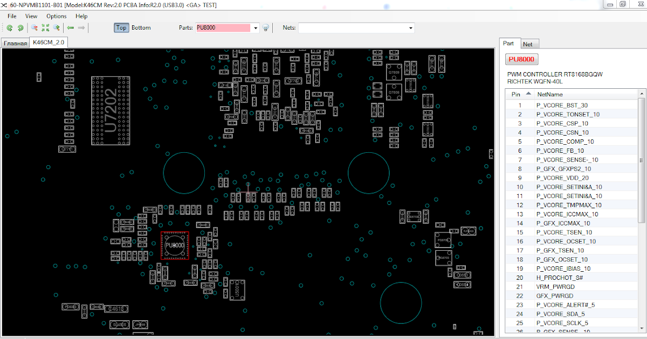Click the forward navigation arrow after Options
Viewport: 647px width, 339px height.
coord(81,27)
